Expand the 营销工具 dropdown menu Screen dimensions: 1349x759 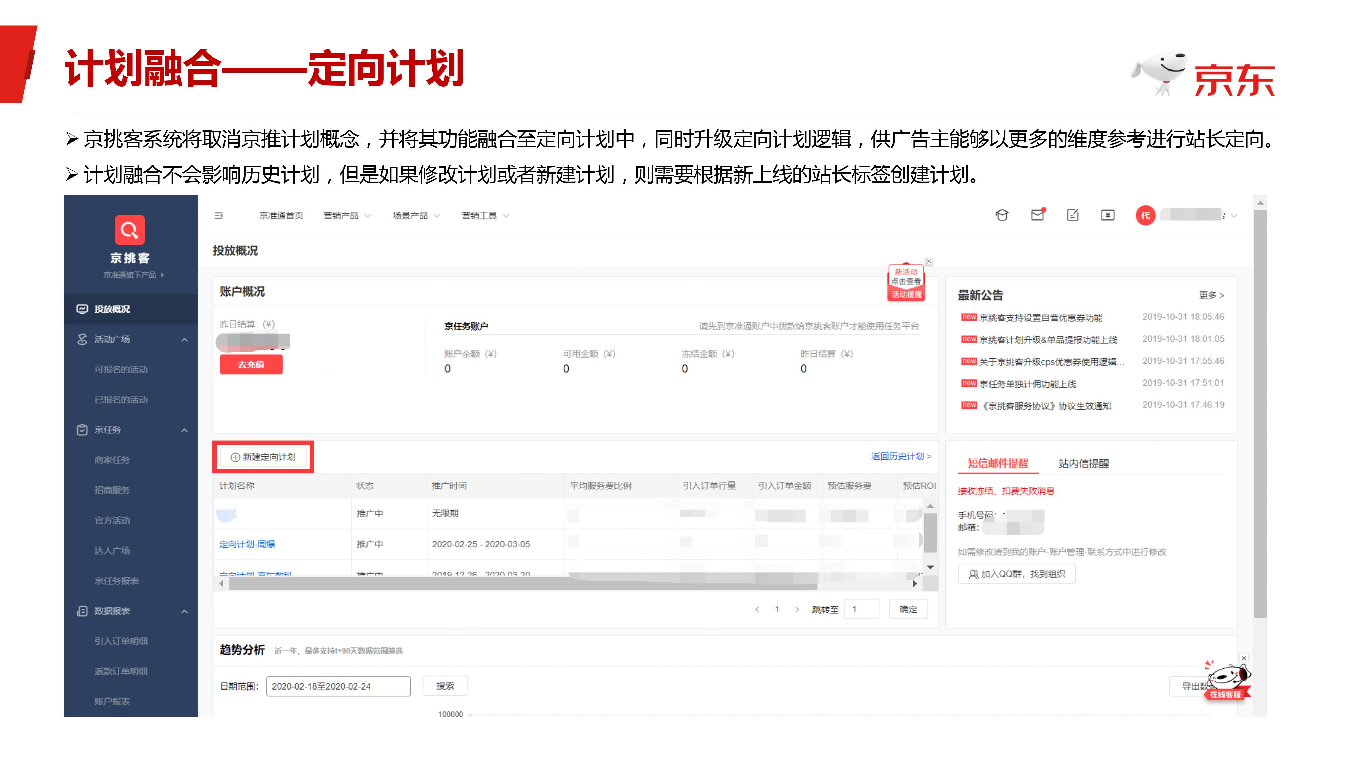tap(485, 216)
